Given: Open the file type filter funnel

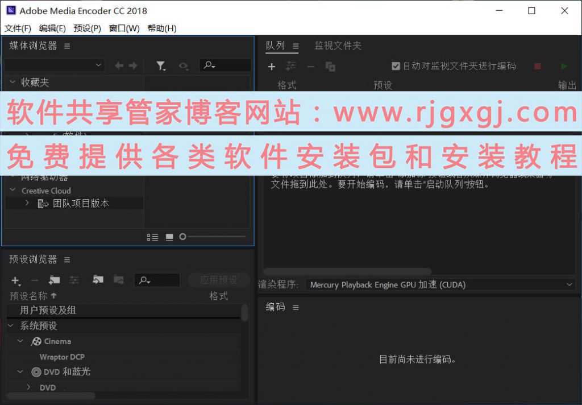Looking at the screenshot, I should pos(161,66).
